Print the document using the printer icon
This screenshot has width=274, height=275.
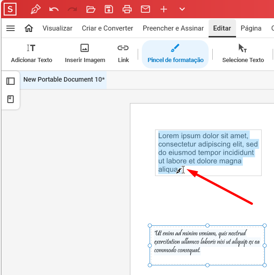[x=127, y=9]
